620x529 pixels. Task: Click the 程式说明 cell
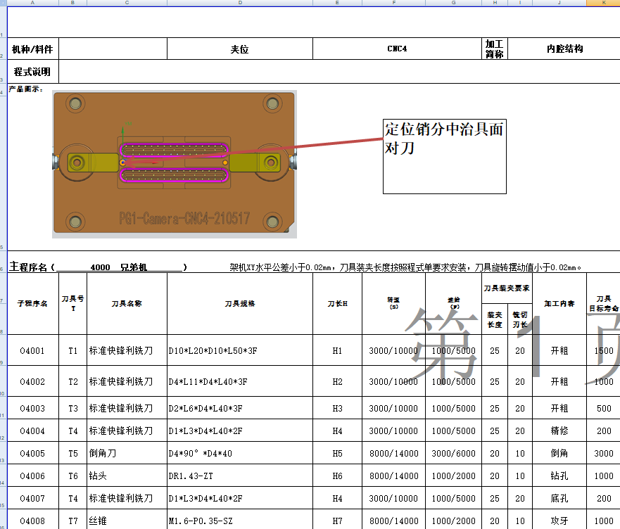click(32, 71)
